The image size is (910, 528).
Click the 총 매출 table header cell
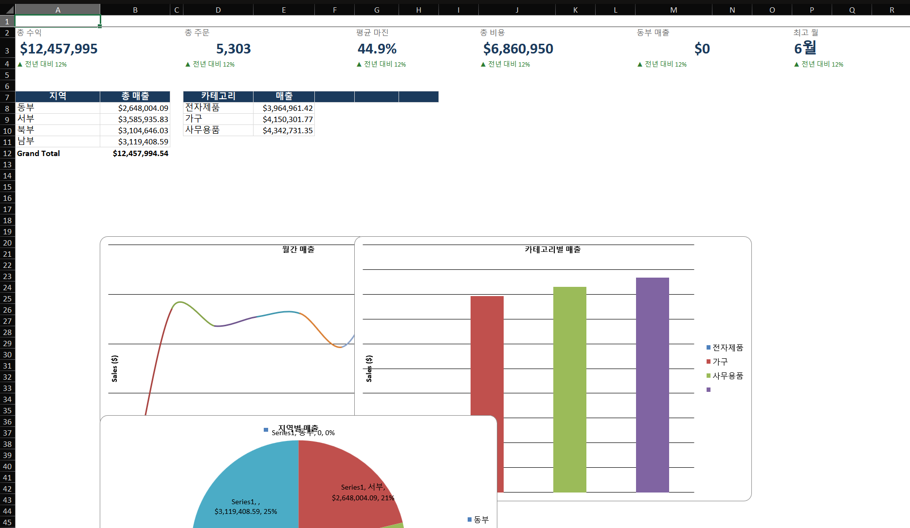point(135,96)
